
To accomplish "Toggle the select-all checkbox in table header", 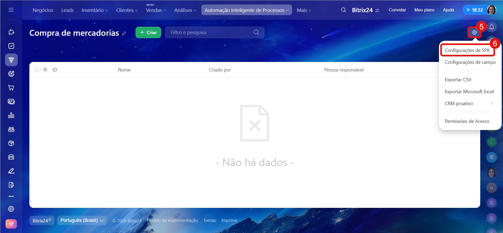I will click(x=37, y=70).
